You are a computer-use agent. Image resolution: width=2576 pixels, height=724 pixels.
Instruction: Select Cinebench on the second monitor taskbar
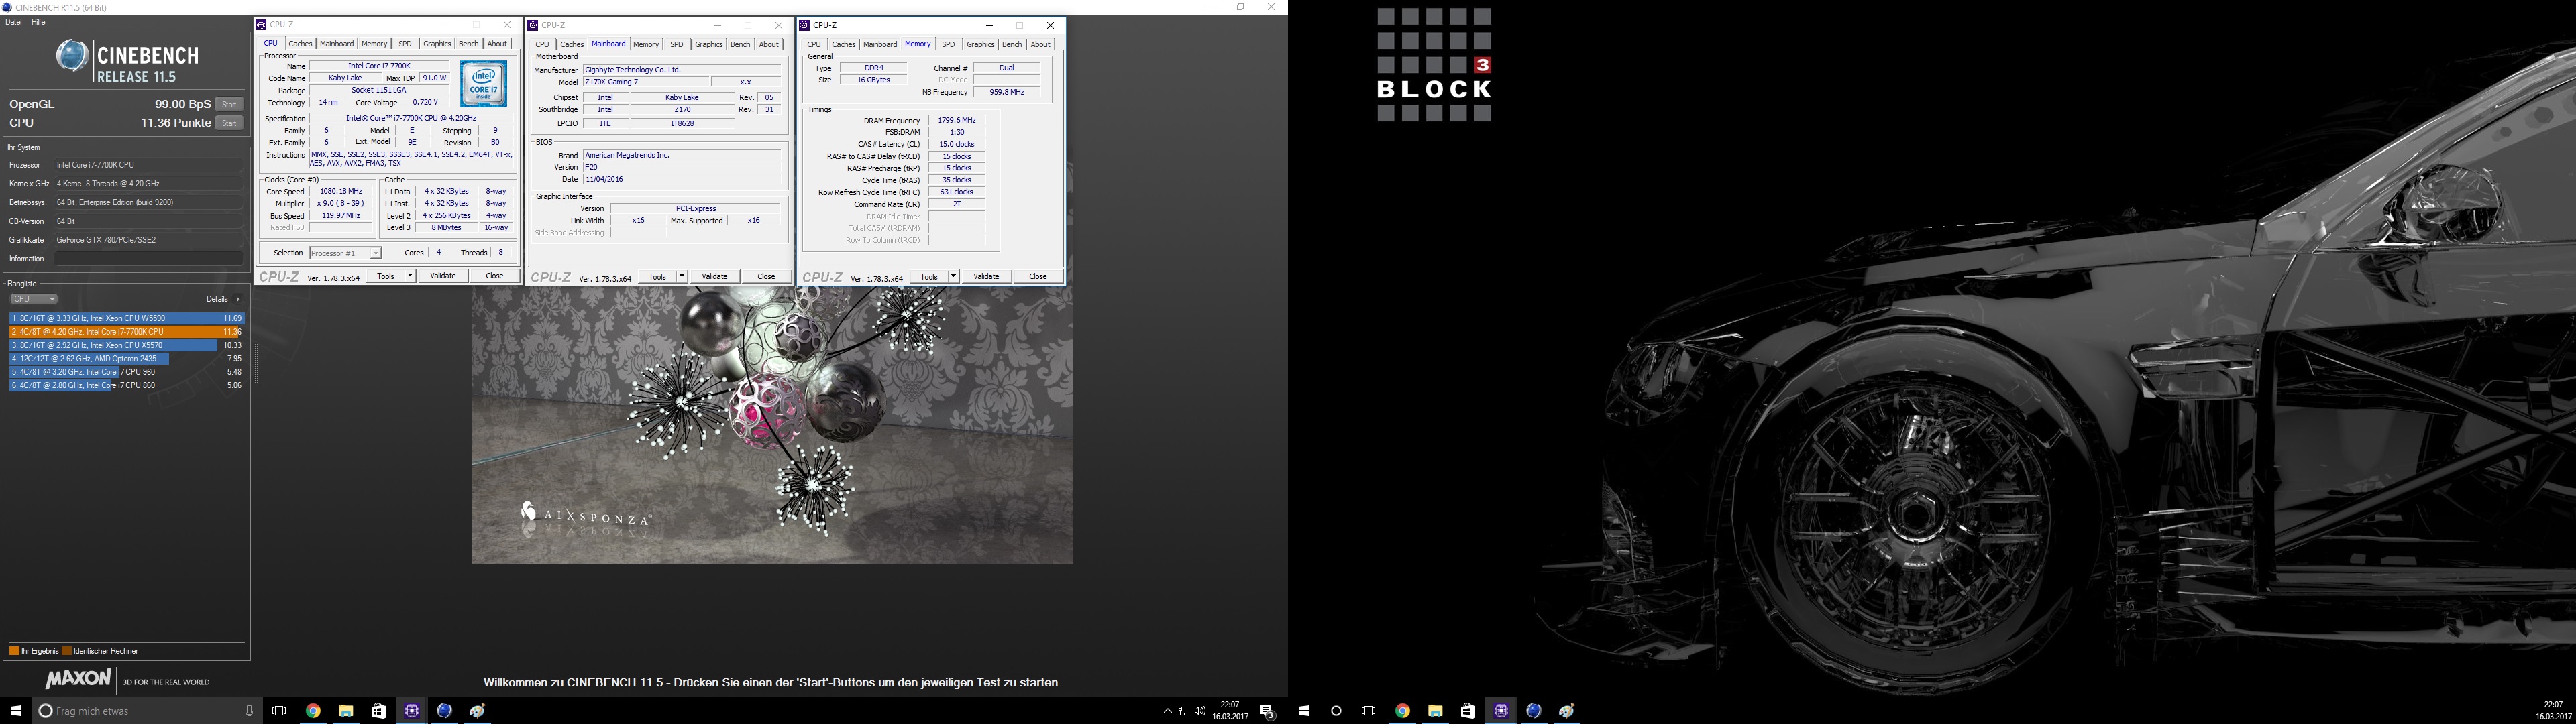[x=1534, y=711]
